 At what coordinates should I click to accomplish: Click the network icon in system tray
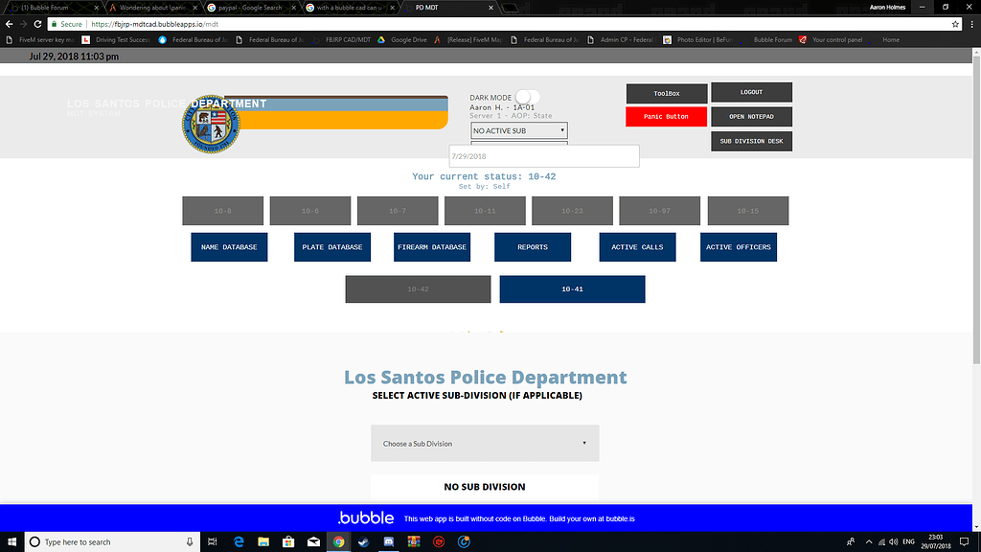click(881, 541)
